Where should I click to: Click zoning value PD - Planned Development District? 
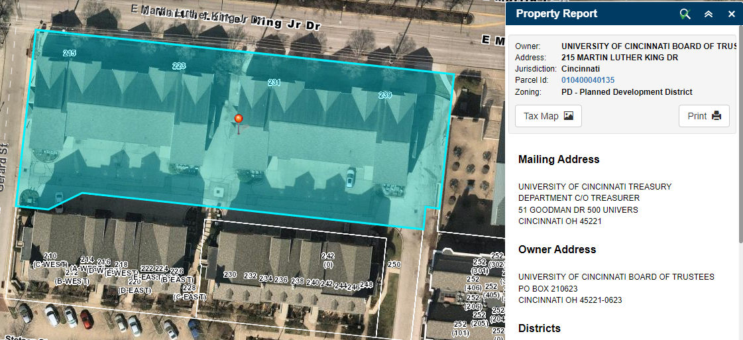pyautogui.click(x=627, y=92)
